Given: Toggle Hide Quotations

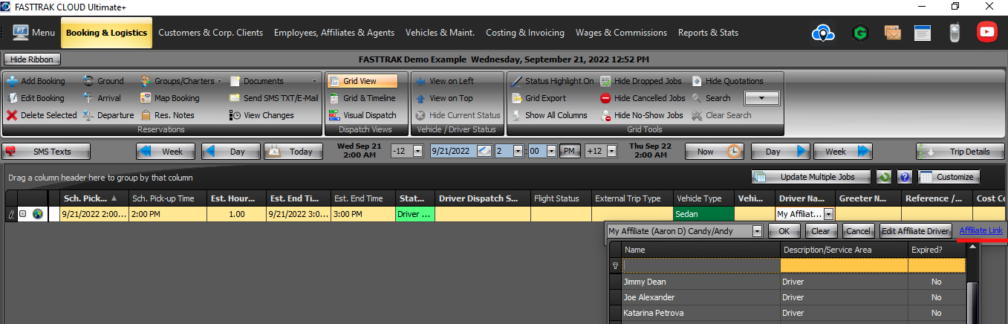Looking at the screenshot, I should coord(727,81).
